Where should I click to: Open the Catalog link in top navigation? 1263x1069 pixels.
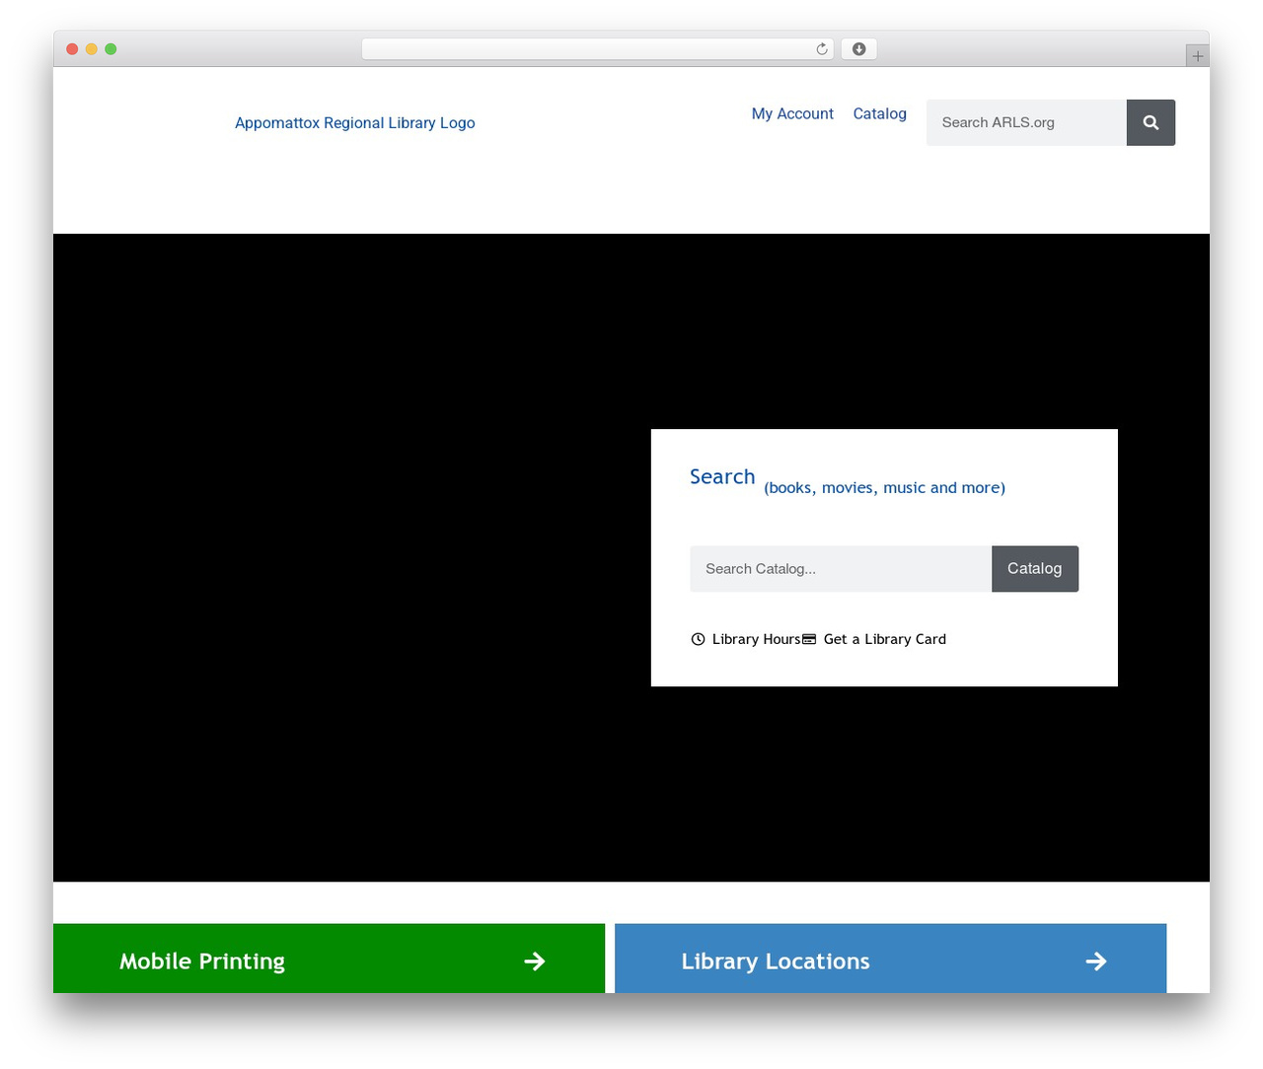(880, 113)
